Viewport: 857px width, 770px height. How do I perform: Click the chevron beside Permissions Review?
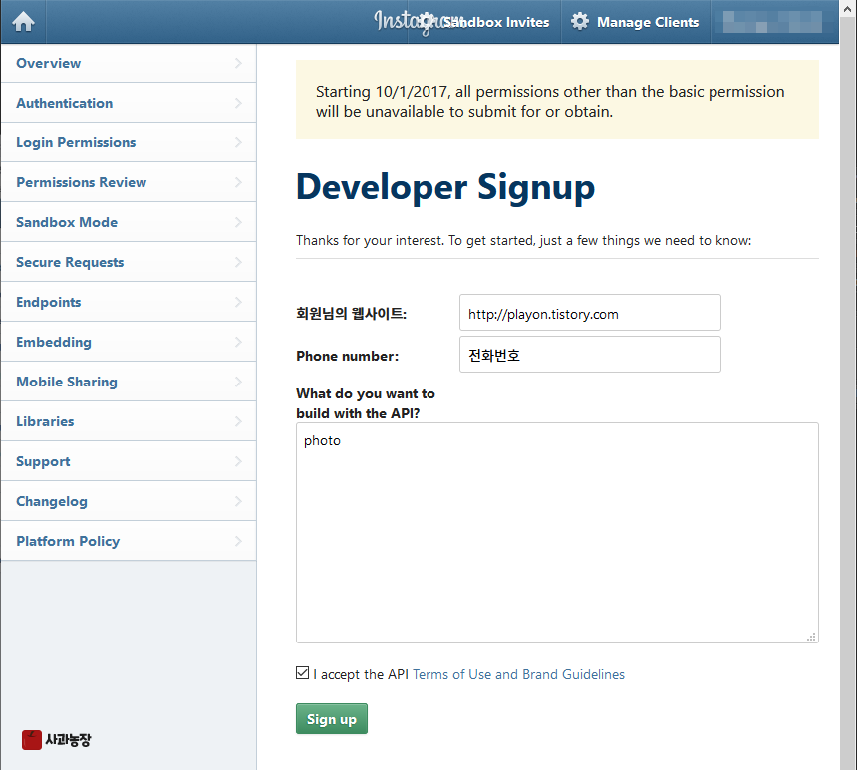point(238,182)
